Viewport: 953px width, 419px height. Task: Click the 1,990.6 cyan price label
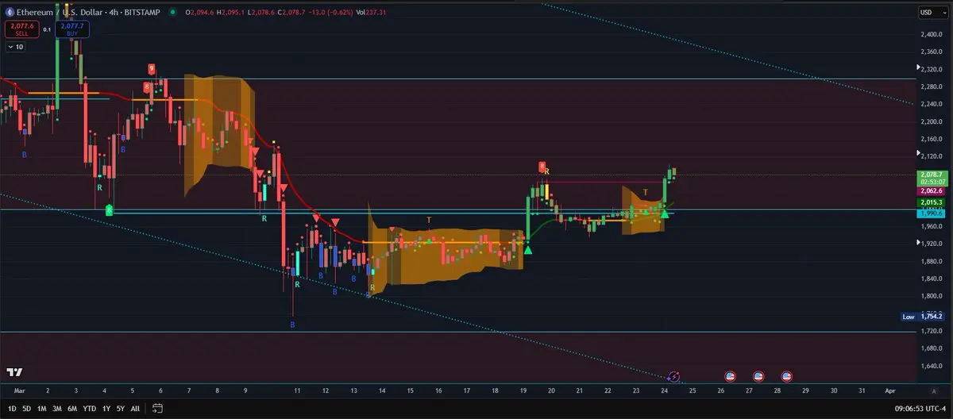[x=931, y=213]
